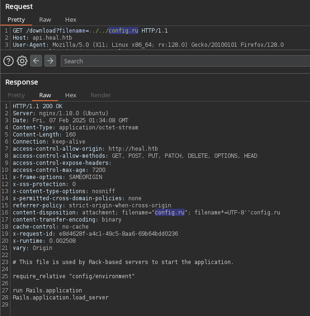The image size is (310, 316).
Task: Click the Host: api.heal.htb header line
Action: [x=42, y=38]
